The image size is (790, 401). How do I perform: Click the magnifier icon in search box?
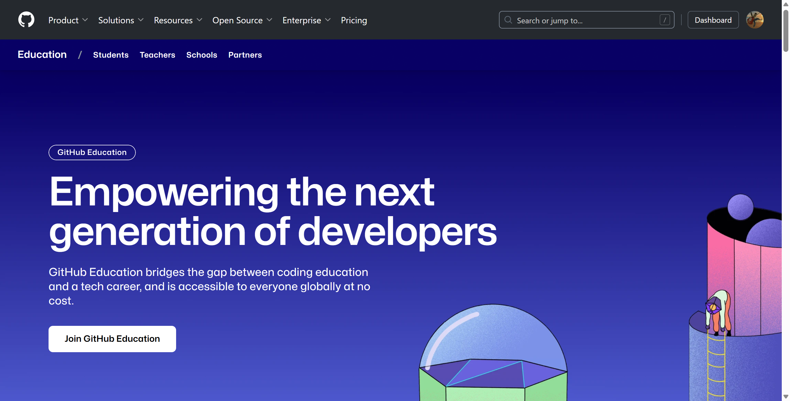tap(508, 20)
